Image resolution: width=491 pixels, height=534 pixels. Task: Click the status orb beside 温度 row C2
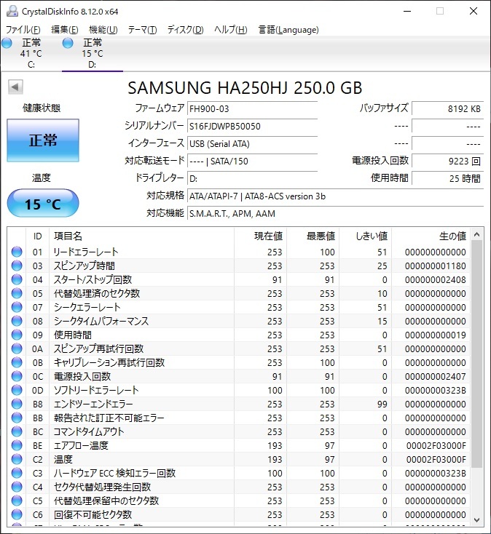[17, 459]
